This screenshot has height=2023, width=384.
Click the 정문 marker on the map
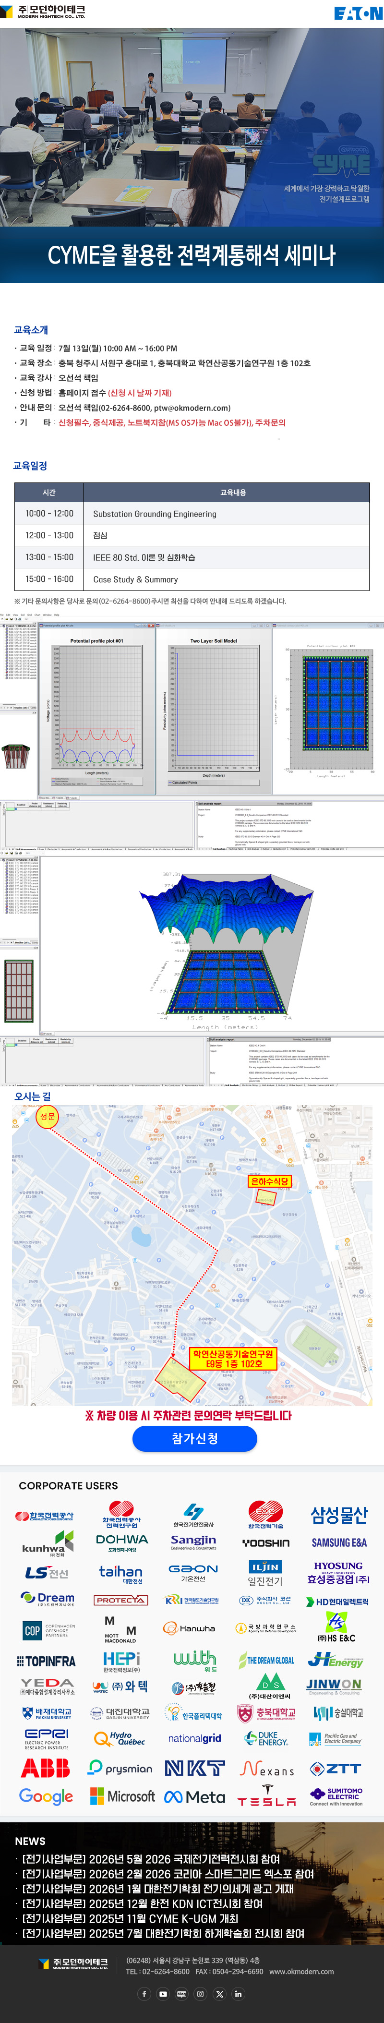click(47, 1116)
